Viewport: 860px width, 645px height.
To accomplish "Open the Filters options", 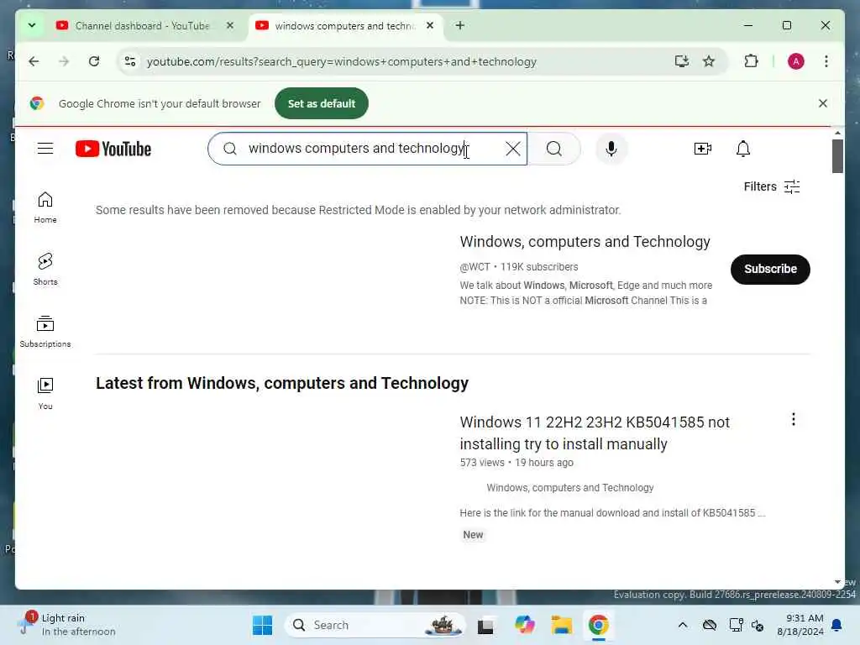I will 771,187.
